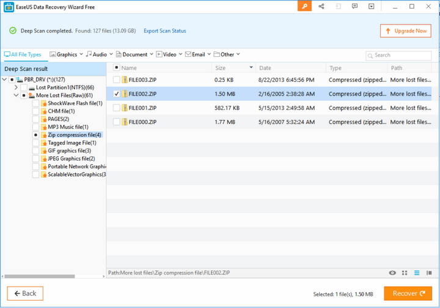Click the Recover button
Image resolution: width=440 pixels, height=308 pixels.
[x=408, y=293]
